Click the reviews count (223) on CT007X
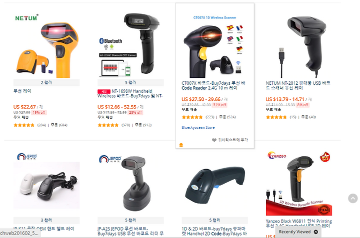Image resolution: width=360 pixels, height=238 pixels. coord(209,117)
